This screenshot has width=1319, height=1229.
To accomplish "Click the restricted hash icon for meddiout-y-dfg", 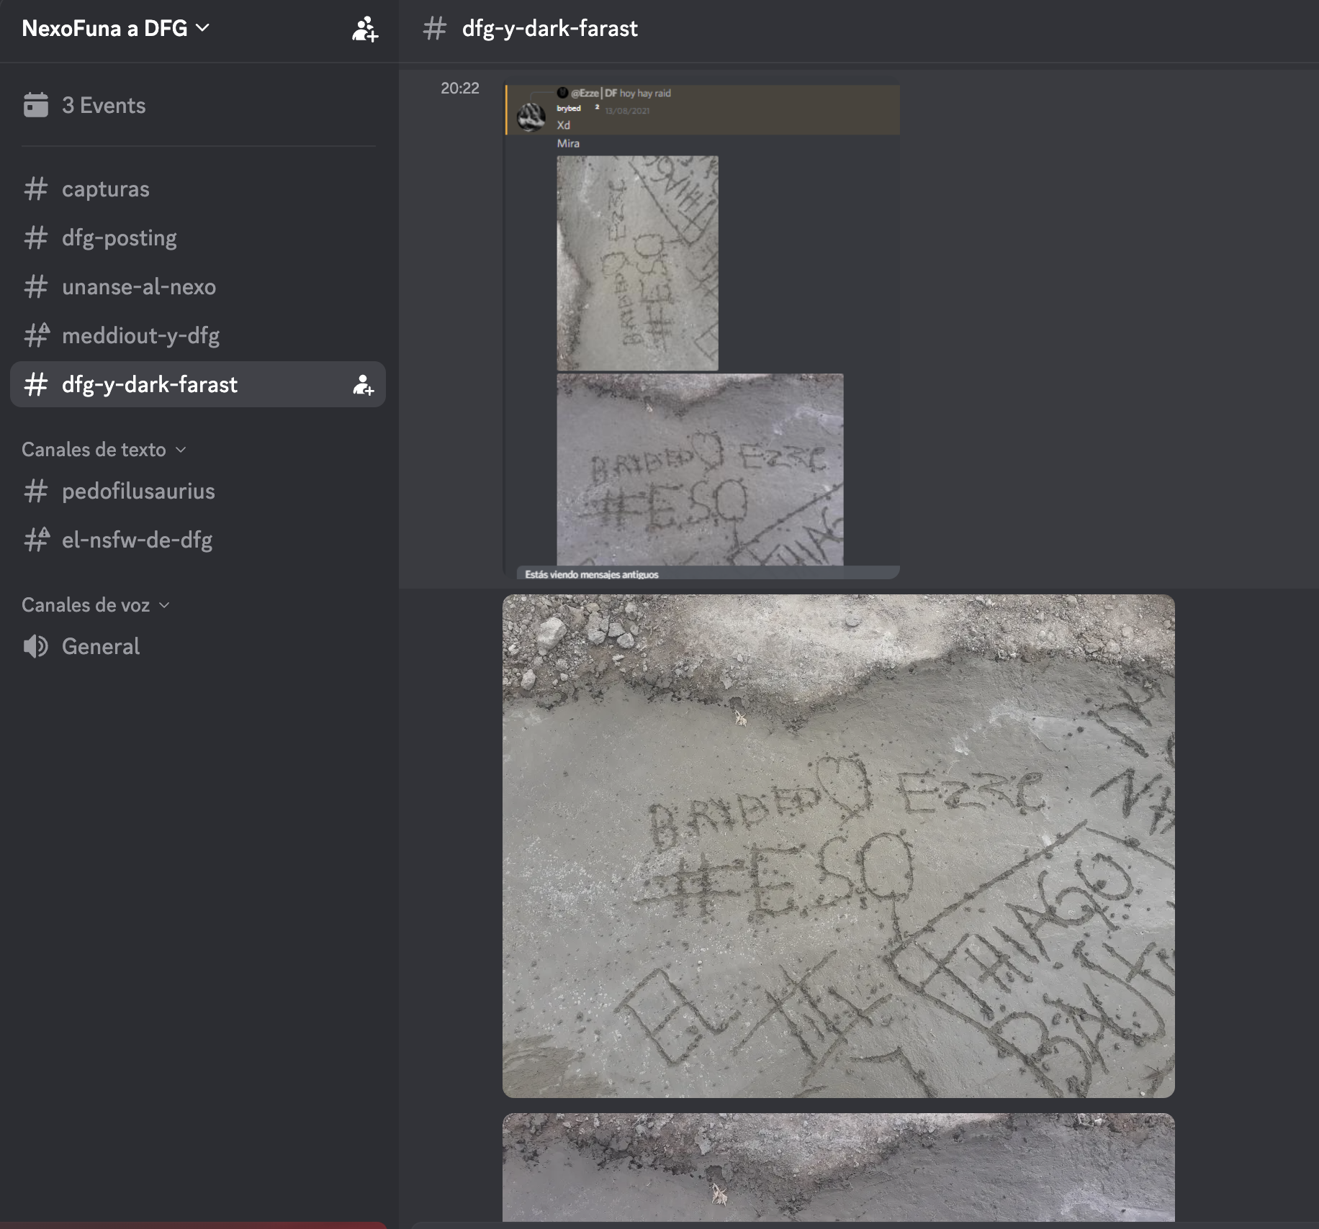I will coord(35,335).
